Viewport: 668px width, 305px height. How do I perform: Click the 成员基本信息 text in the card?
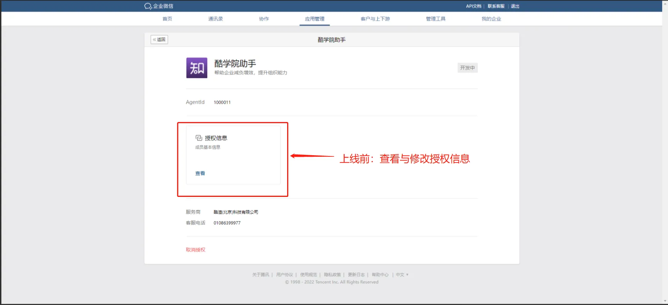[208, 147]
